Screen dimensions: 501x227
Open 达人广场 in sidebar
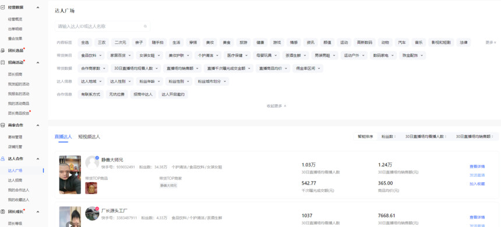pyautogui.click(x=15, y=171)
